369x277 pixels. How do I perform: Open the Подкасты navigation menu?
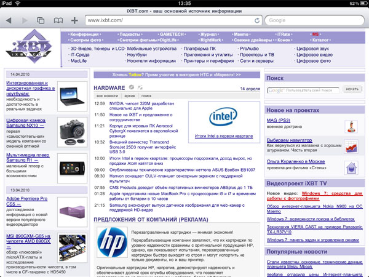click(129, 33)
